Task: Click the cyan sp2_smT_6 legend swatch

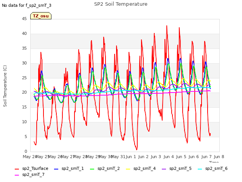Action: click(200, 169)
